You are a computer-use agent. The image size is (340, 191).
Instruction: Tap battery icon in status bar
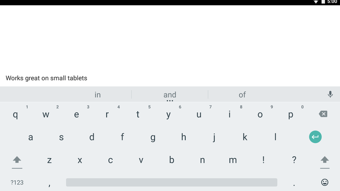pos(323,2)
